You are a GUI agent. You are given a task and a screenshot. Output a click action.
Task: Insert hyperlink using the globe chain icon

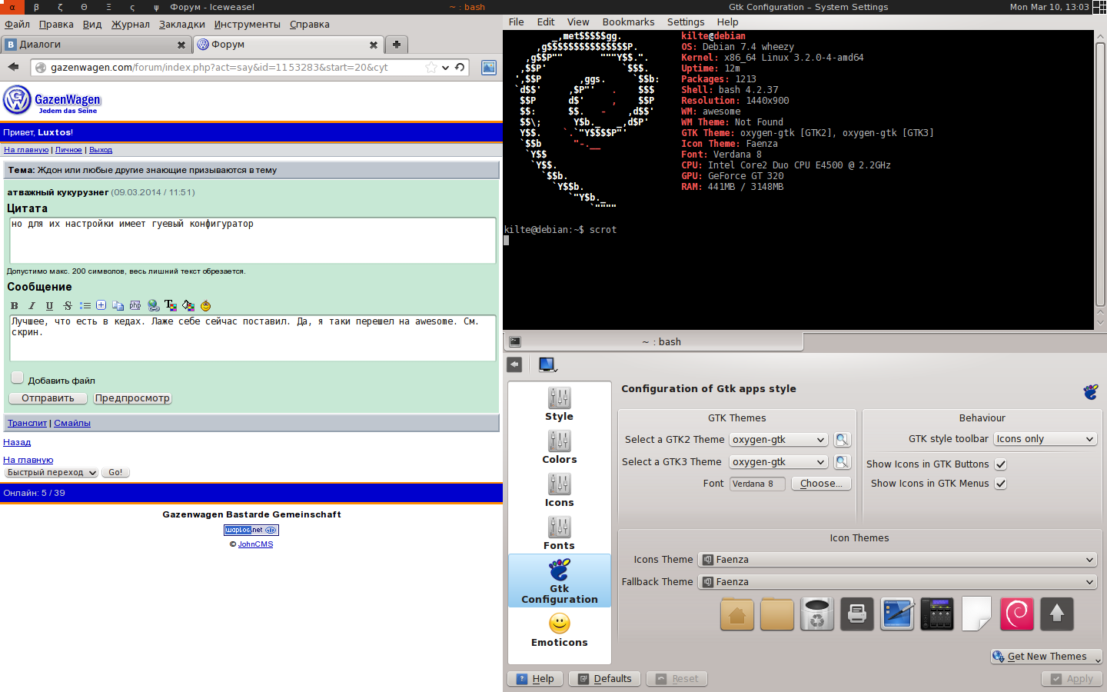(x=153, y=305)
